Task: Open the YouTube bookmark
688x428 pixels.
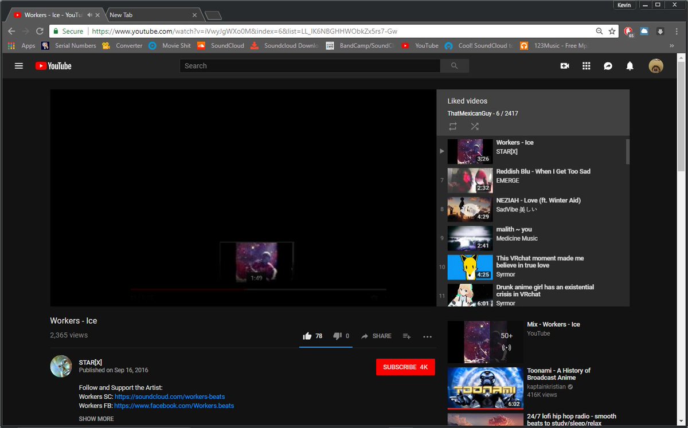Action: click(420, 46)
